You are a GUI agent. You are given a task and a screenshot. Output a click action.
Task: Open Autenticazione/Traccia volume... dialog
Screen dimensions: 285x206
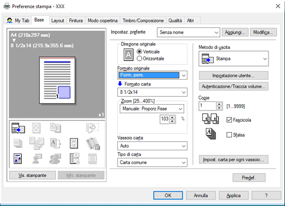(234, 86)
